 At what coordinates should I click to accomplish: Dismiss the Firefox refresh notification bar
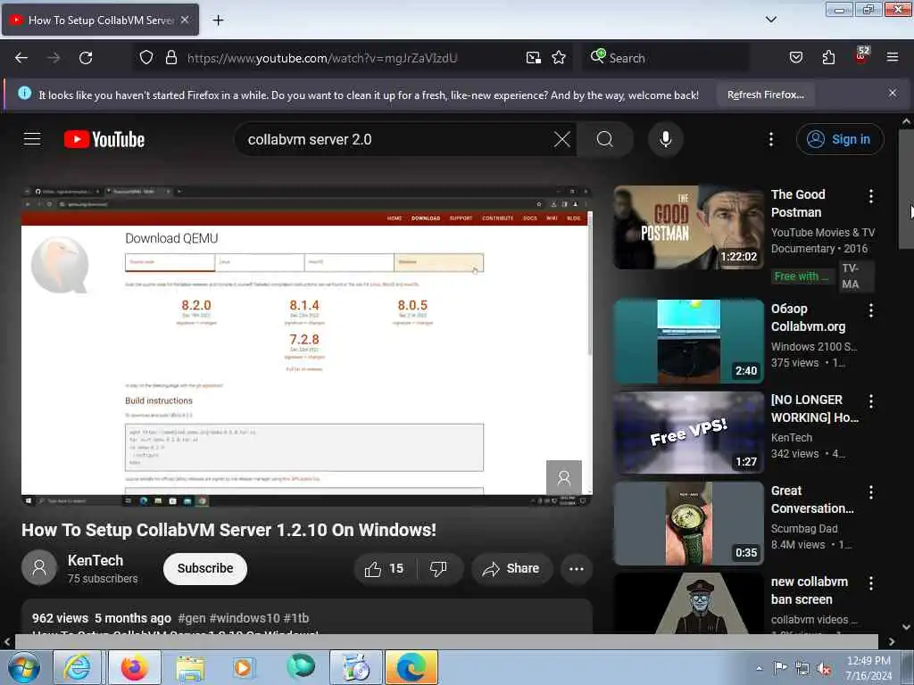coord(893,93)
